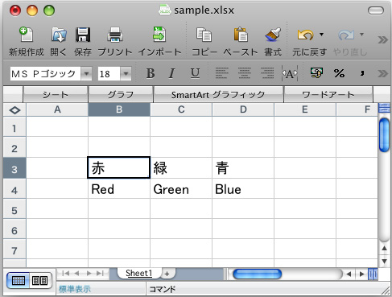Click the scroll right arrow

pyautogui.click(x=362, y=274)
